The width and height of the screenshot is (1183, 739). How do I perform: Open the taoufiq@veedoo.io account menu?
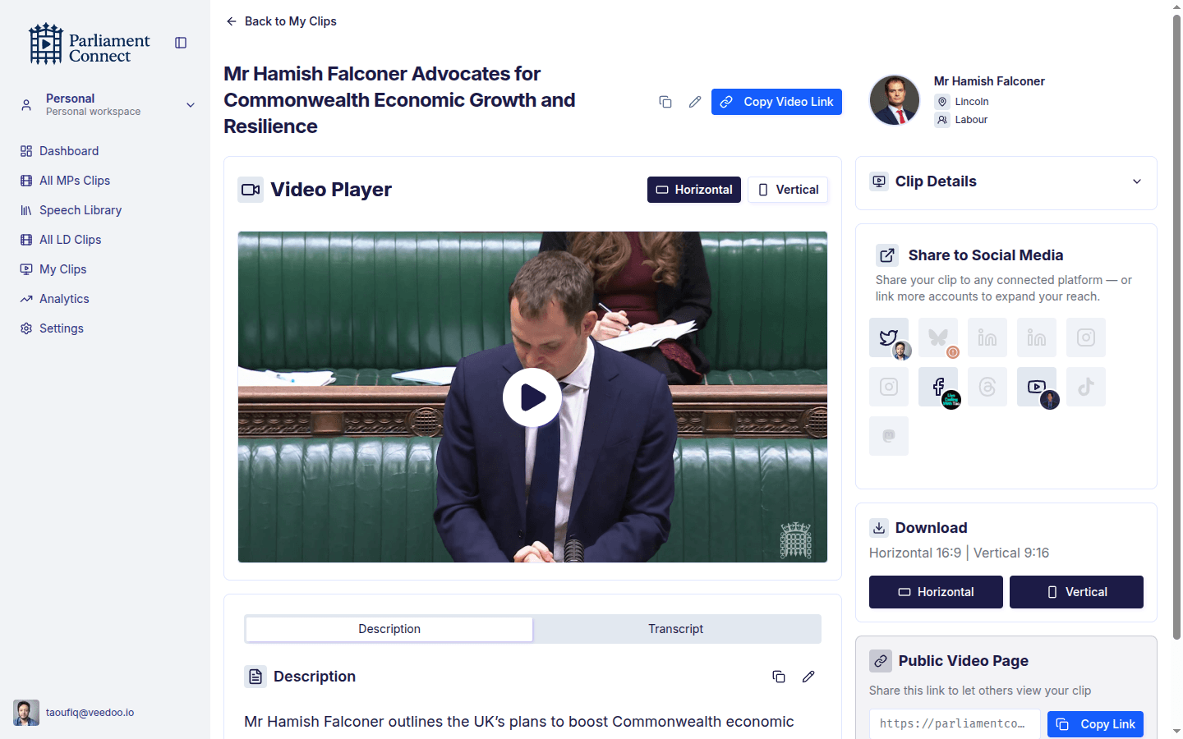pyautogui.click(x=90, y=713)
